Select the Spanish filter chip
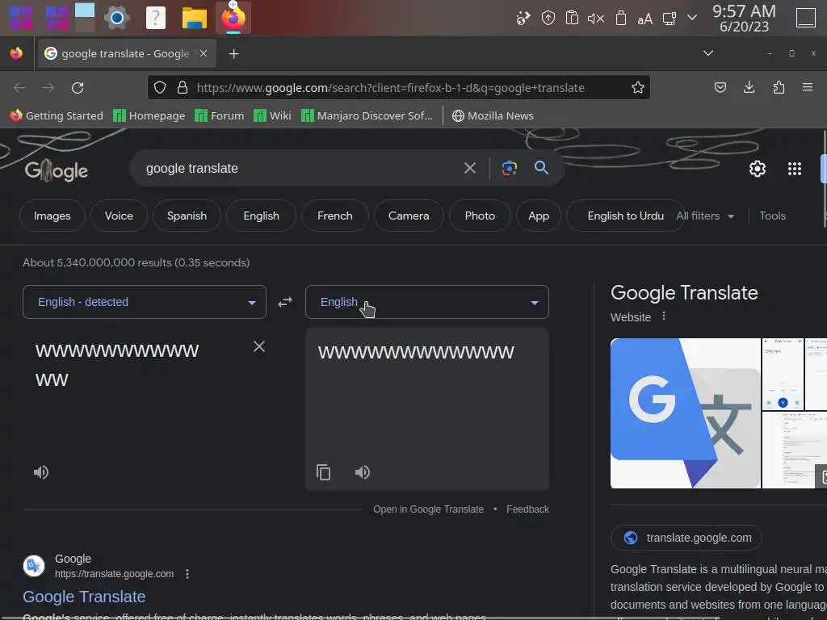The image size is (827, 620). click(187, 216)
